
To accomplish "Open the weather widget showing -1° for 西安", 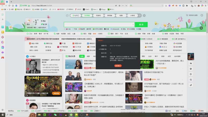I will (x=36, y=23).
